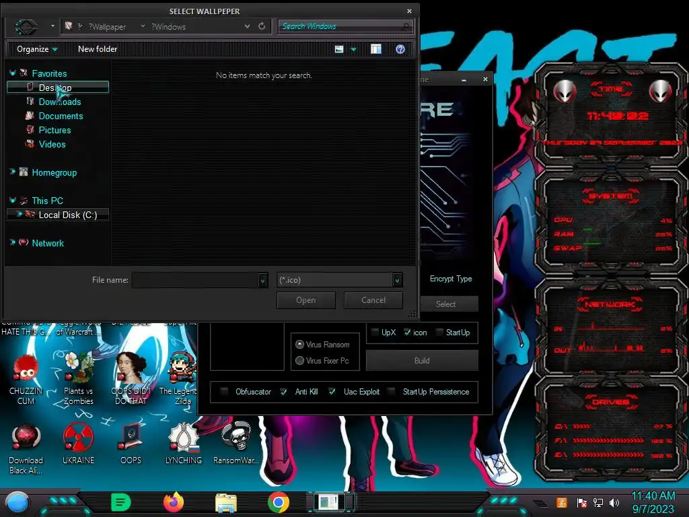
Task: Click the Action Center flag tray icon
Action: click(582, 502)
